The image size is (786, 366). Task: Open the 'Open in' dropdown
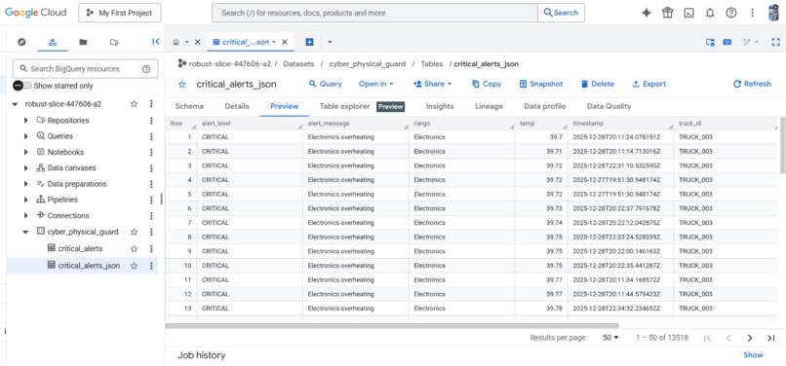[376, 84]
